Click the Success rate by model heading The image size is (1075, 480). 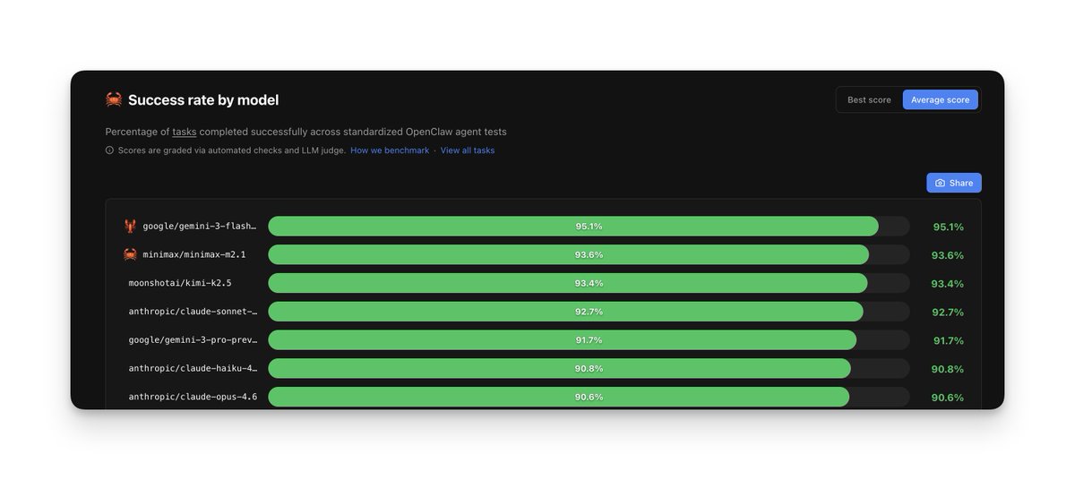coord(203,99)
